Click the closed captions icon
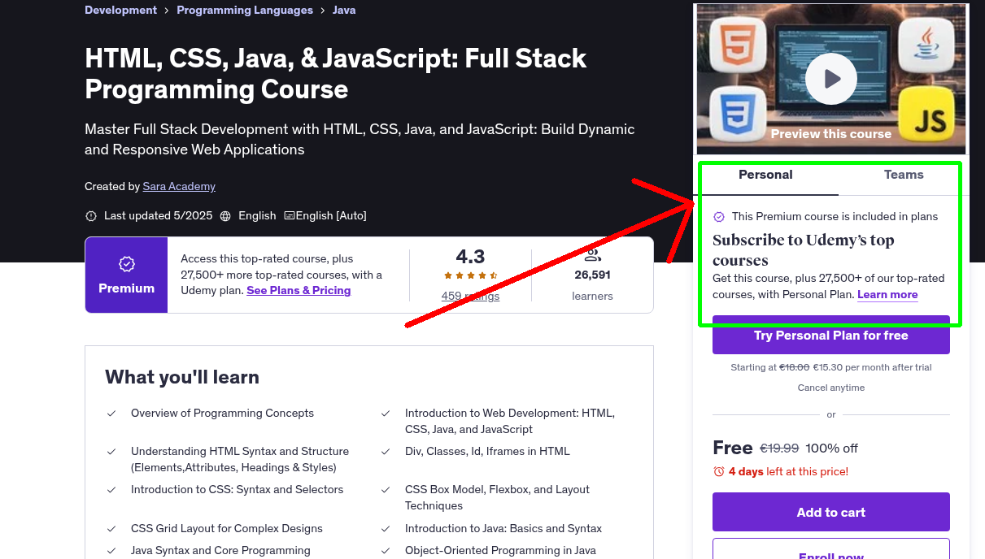Screen dimensions: 985x559 [289, 216]
